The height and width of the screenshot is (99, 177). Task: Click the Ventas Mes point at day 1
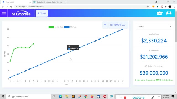pos(10,61)
